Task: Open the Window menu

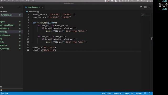Action: tap(28, 1)
